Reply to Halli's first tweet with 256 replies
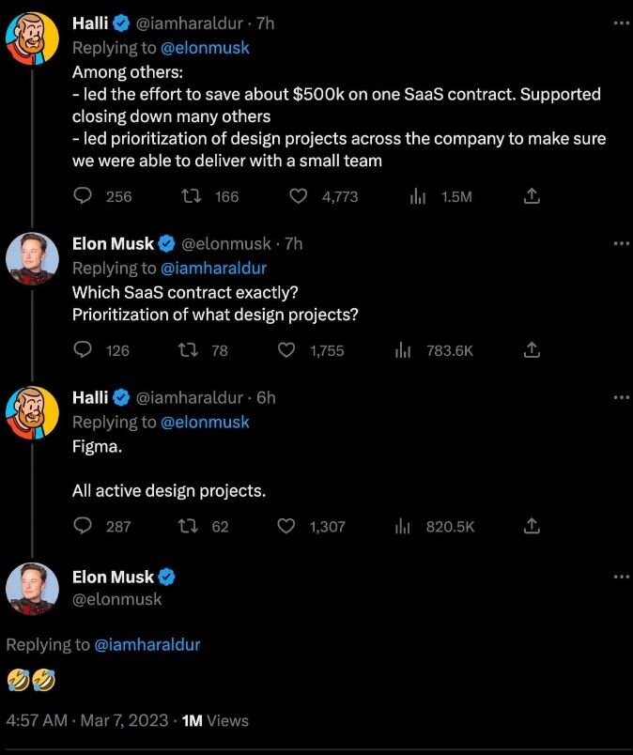 point(83,196)
